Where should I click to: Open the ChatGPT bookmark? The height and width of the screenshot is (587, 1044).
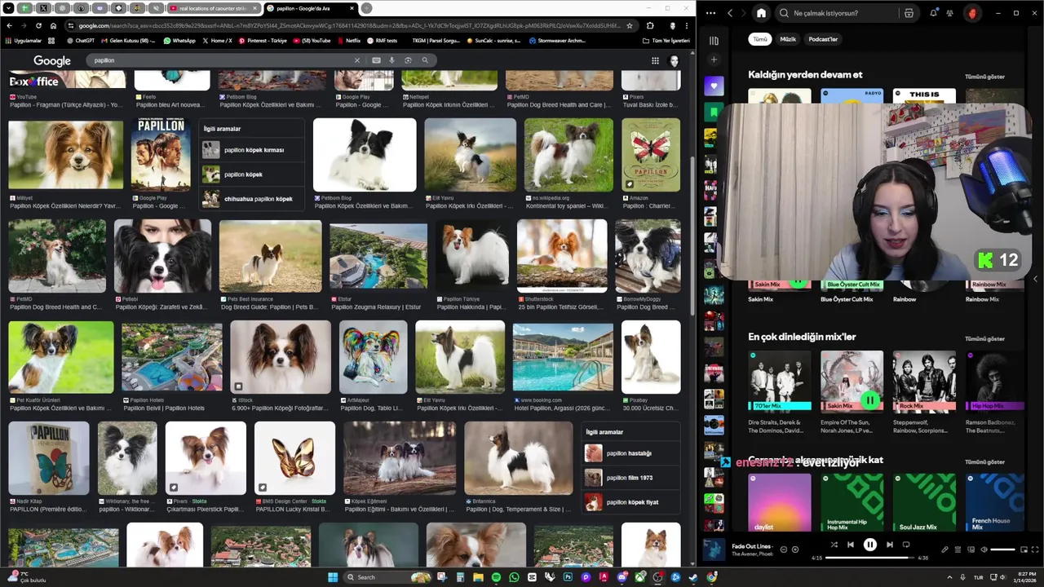coord(81,40)
